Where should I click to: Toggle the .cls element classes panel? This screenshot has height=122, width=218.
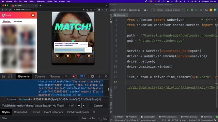(92, 118)
